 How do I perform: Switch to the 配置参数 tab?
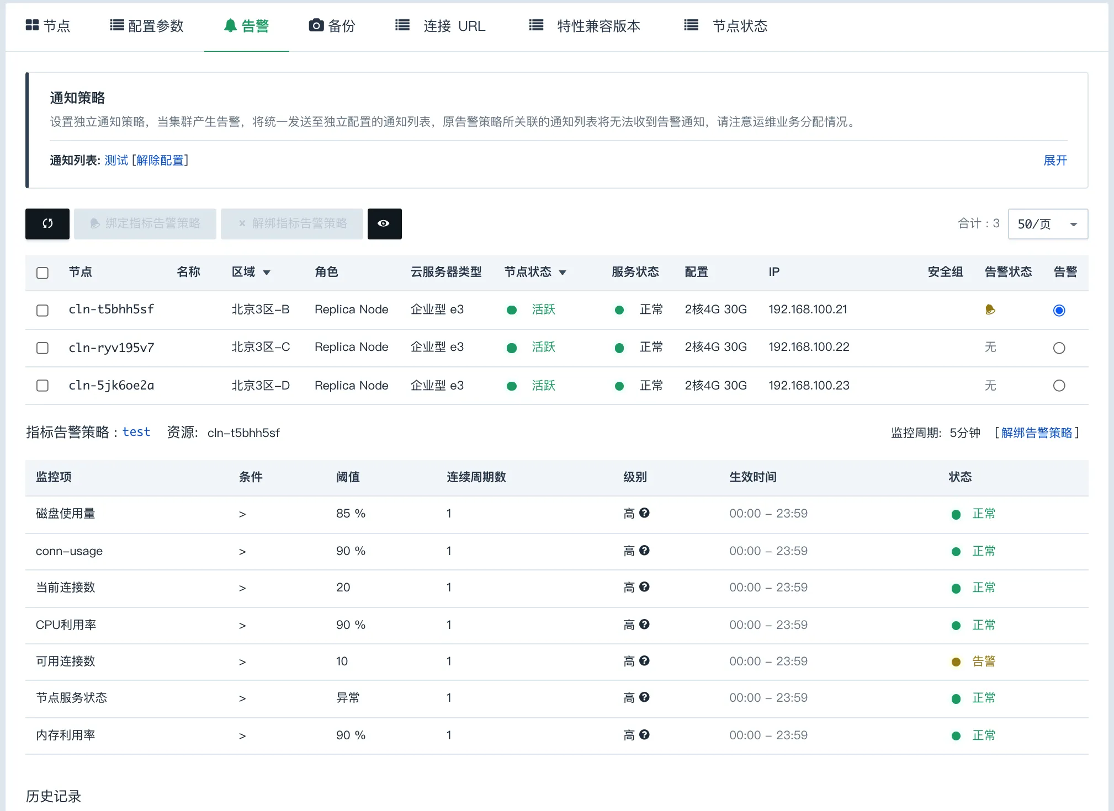pos(156,25)
